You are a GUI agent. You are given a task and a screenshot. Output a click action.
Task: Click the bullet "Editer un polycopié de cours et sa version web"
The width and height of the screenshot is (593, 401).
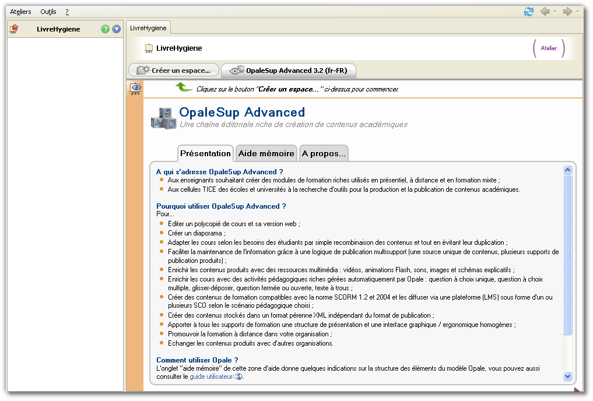pos(234,224)
